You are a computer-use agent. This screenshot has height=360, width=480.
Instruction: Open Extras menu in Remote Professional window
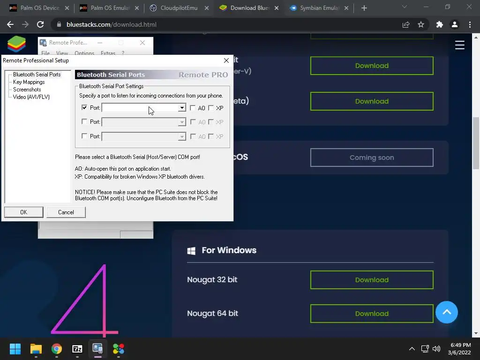[x=108, y=53]
